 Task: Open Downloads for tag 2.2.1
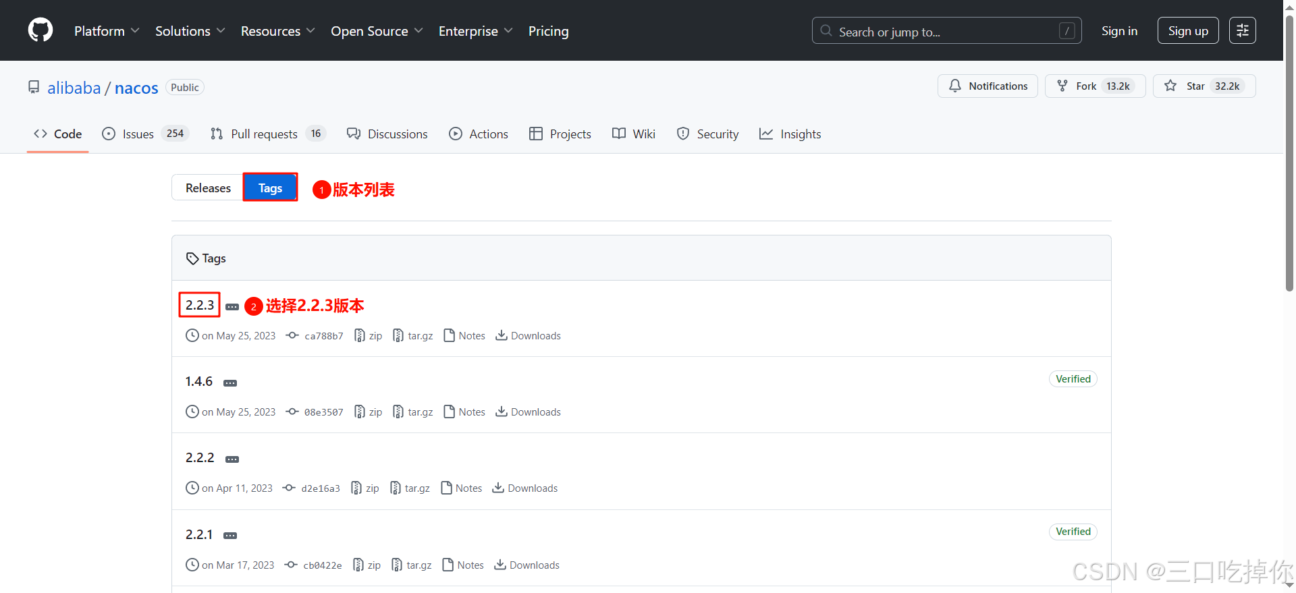coord(526,565)
